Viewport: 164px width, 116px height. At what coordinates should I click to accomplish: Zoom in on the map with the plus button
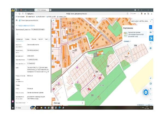tap(151, 94)
